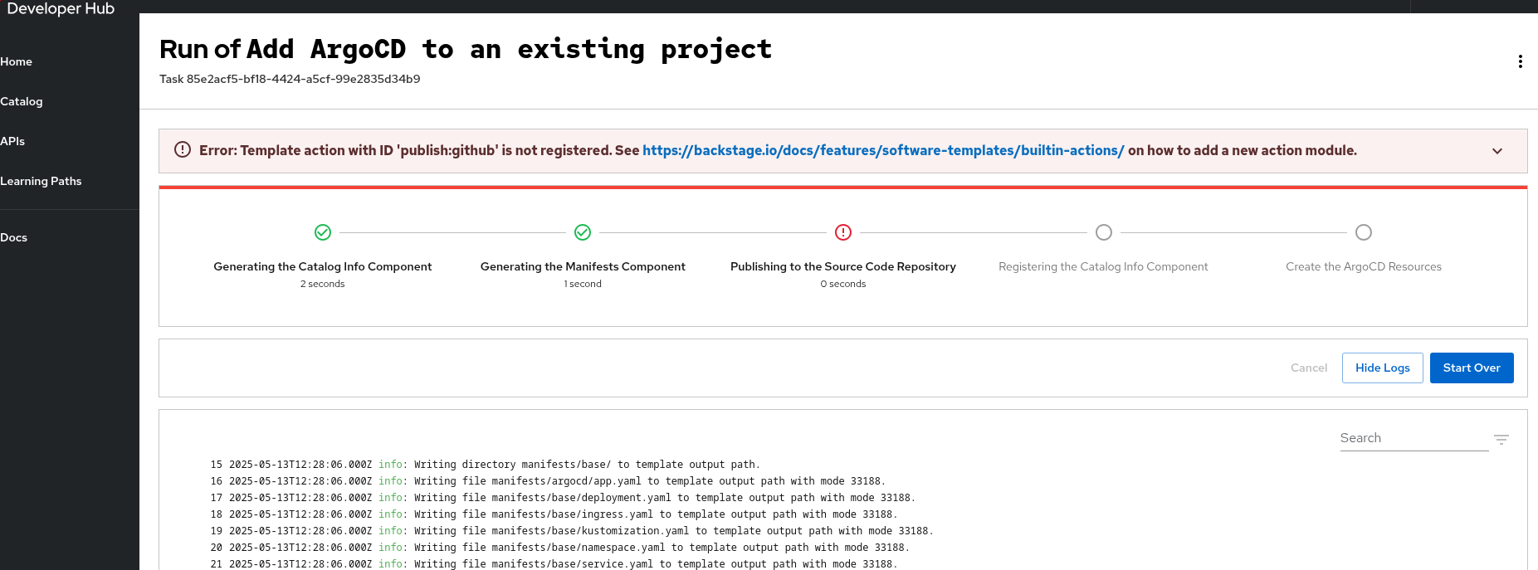Click the red error icon for Publishing step

(843, 232)
